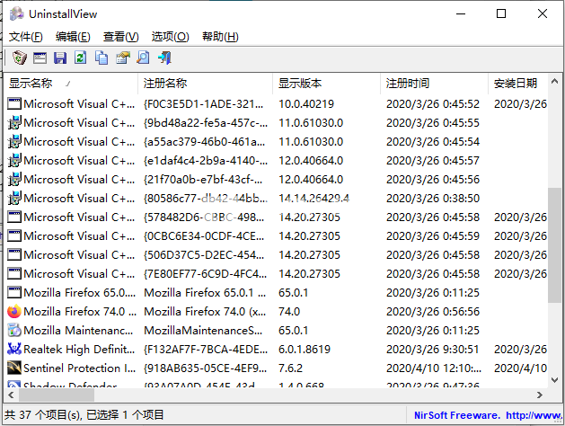
Task: Select the version cell 6.0.1.8619
Action: [305, 350]
